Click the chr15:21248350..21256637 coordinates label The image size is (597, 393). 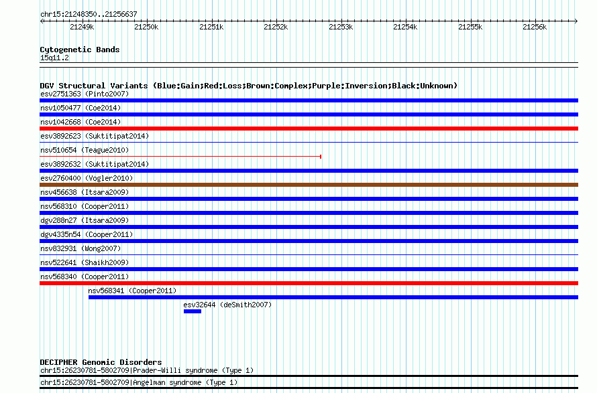89,14
